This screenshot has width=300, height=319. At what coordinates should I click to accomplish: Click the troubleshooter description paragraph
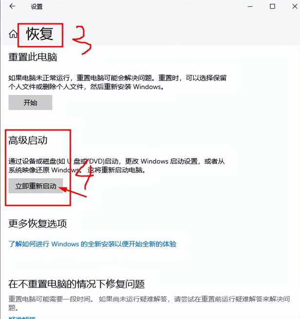(150, 303)
